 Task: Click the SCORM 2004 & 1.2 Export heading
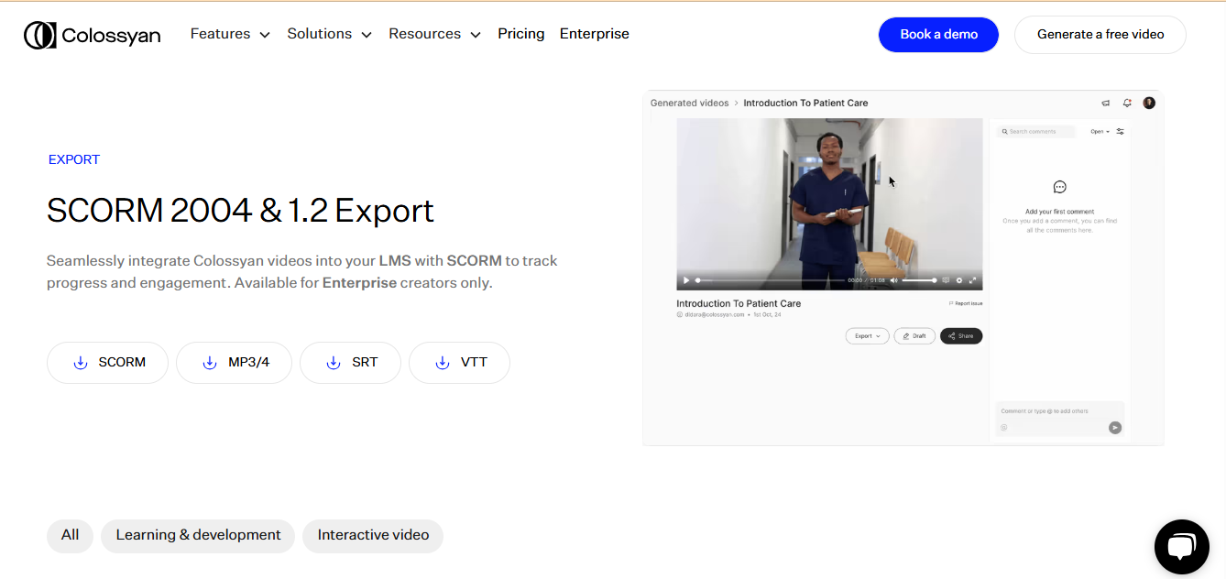(x=240, y=211)
